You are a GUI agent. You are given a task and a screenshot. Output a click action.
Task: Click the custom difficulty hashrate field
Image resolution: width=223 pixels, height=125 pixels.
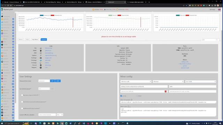pos(47,115)
